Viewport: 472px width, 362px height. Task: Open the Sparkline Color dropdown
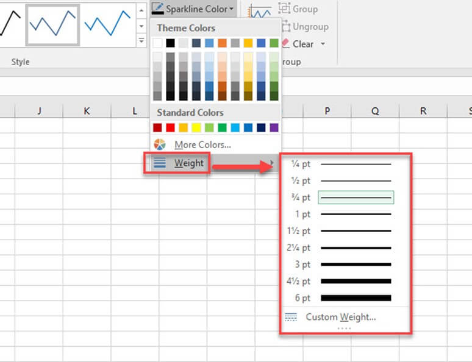tap(193, 9)
